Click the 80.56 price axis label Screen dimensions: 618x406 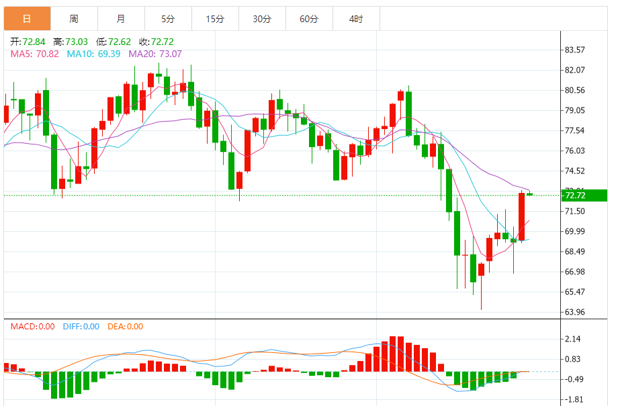pyautogui.click(x=574, y=90)
